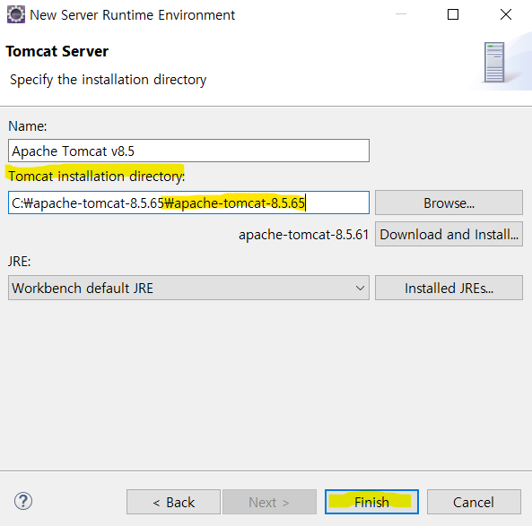The image size is (532, 526).
Task: Click the New Server Runtime Environment title
Action: pos(132,15)
